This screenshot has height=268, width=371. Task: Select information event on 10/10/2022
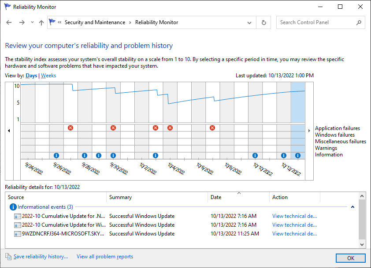pyautogui.click(x=255, y=156)
